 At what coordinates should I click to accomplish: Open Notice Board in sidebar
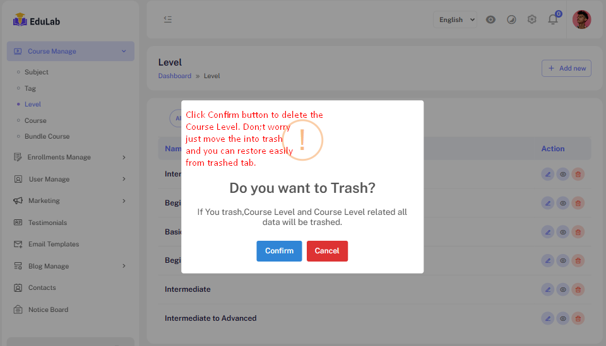pos(48,310)
